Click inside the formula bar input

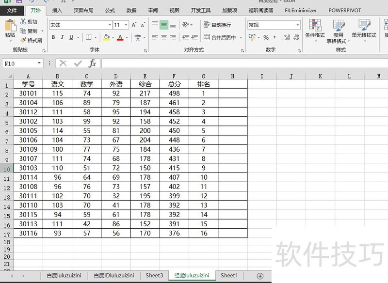(244, 63)
